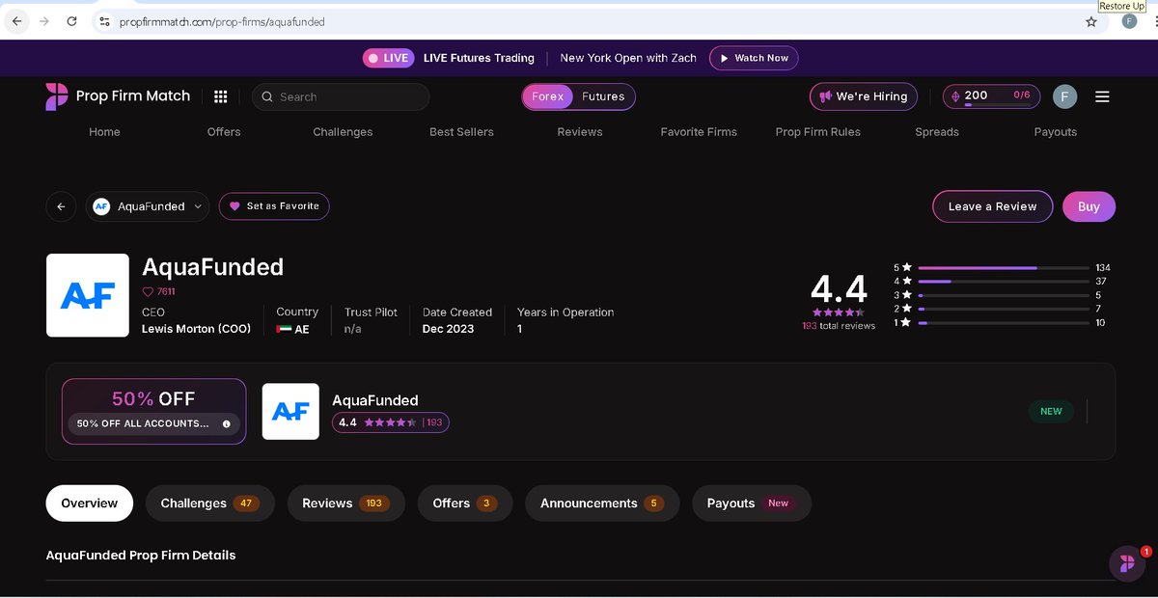Set AquaFunded as Favorite
The height and width of the screenshot is (598, 1158).
(274, 206)
